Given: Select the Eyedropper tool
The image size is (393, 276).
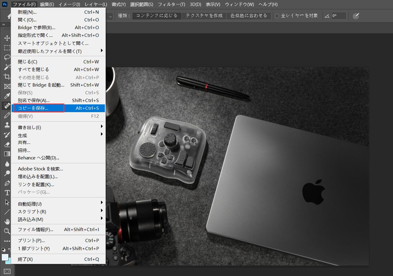Looking at the screenshot, I should (7, 96).
